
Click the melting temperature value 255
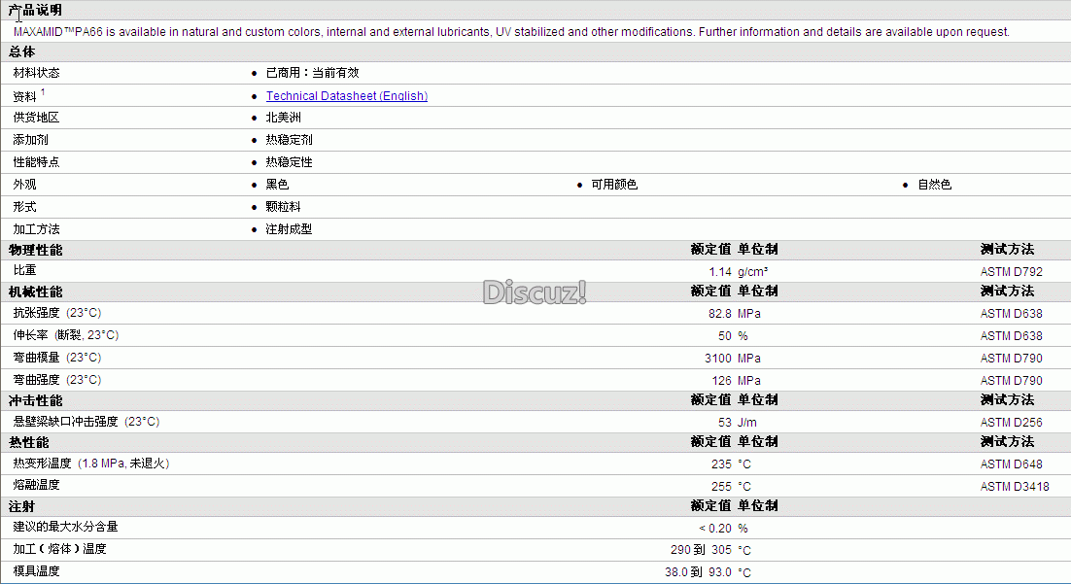coord(721,487)
